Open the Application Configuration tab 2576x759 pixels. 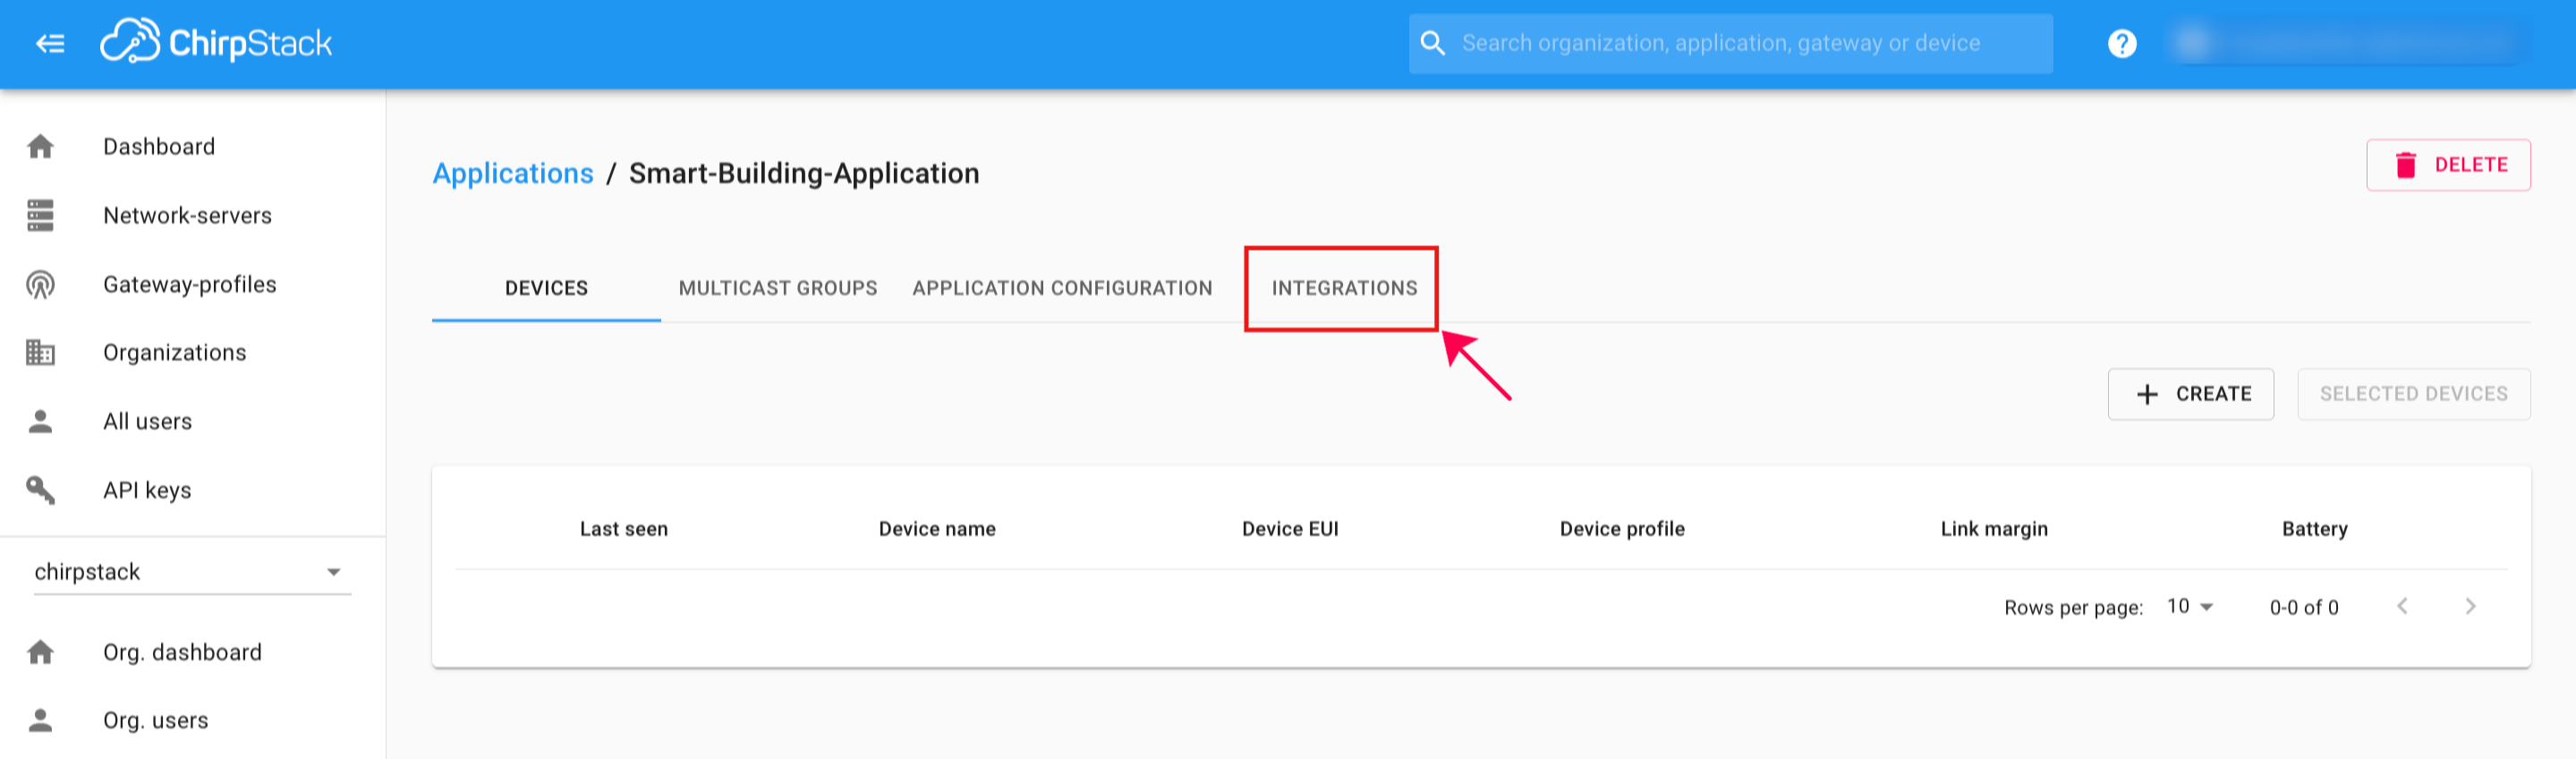1061,288
